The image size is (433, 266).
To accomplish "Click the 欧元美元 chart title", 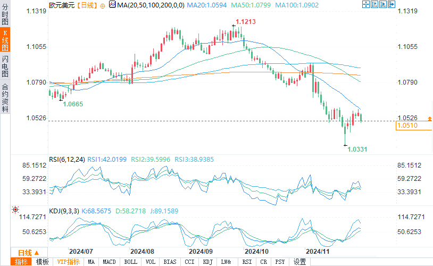I will pyautogui.click(x=62, y=5).
